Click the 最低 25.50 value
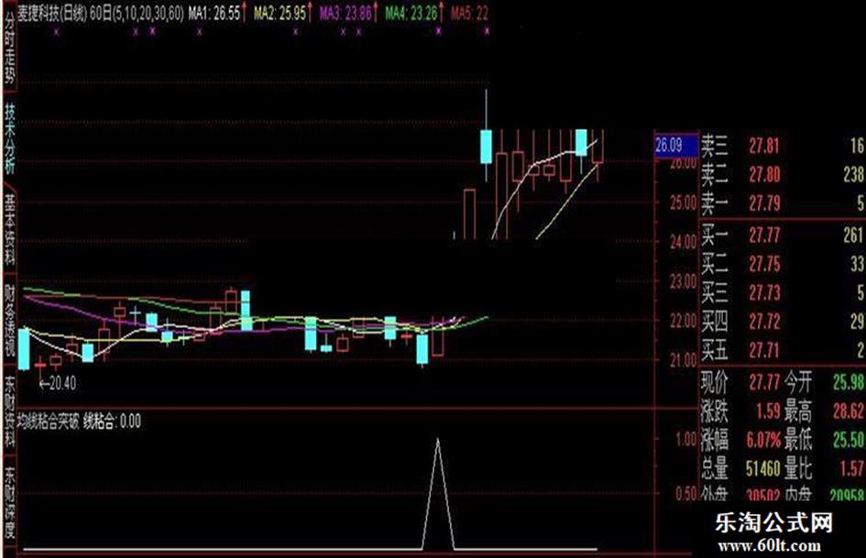The width and height of the screenshot is (866, 558). click(849, 441)
